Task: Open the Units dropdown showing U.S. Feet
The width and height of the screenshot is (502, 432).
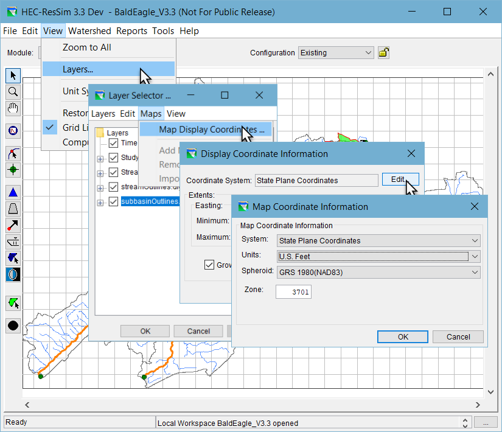Action: (378, 256)
